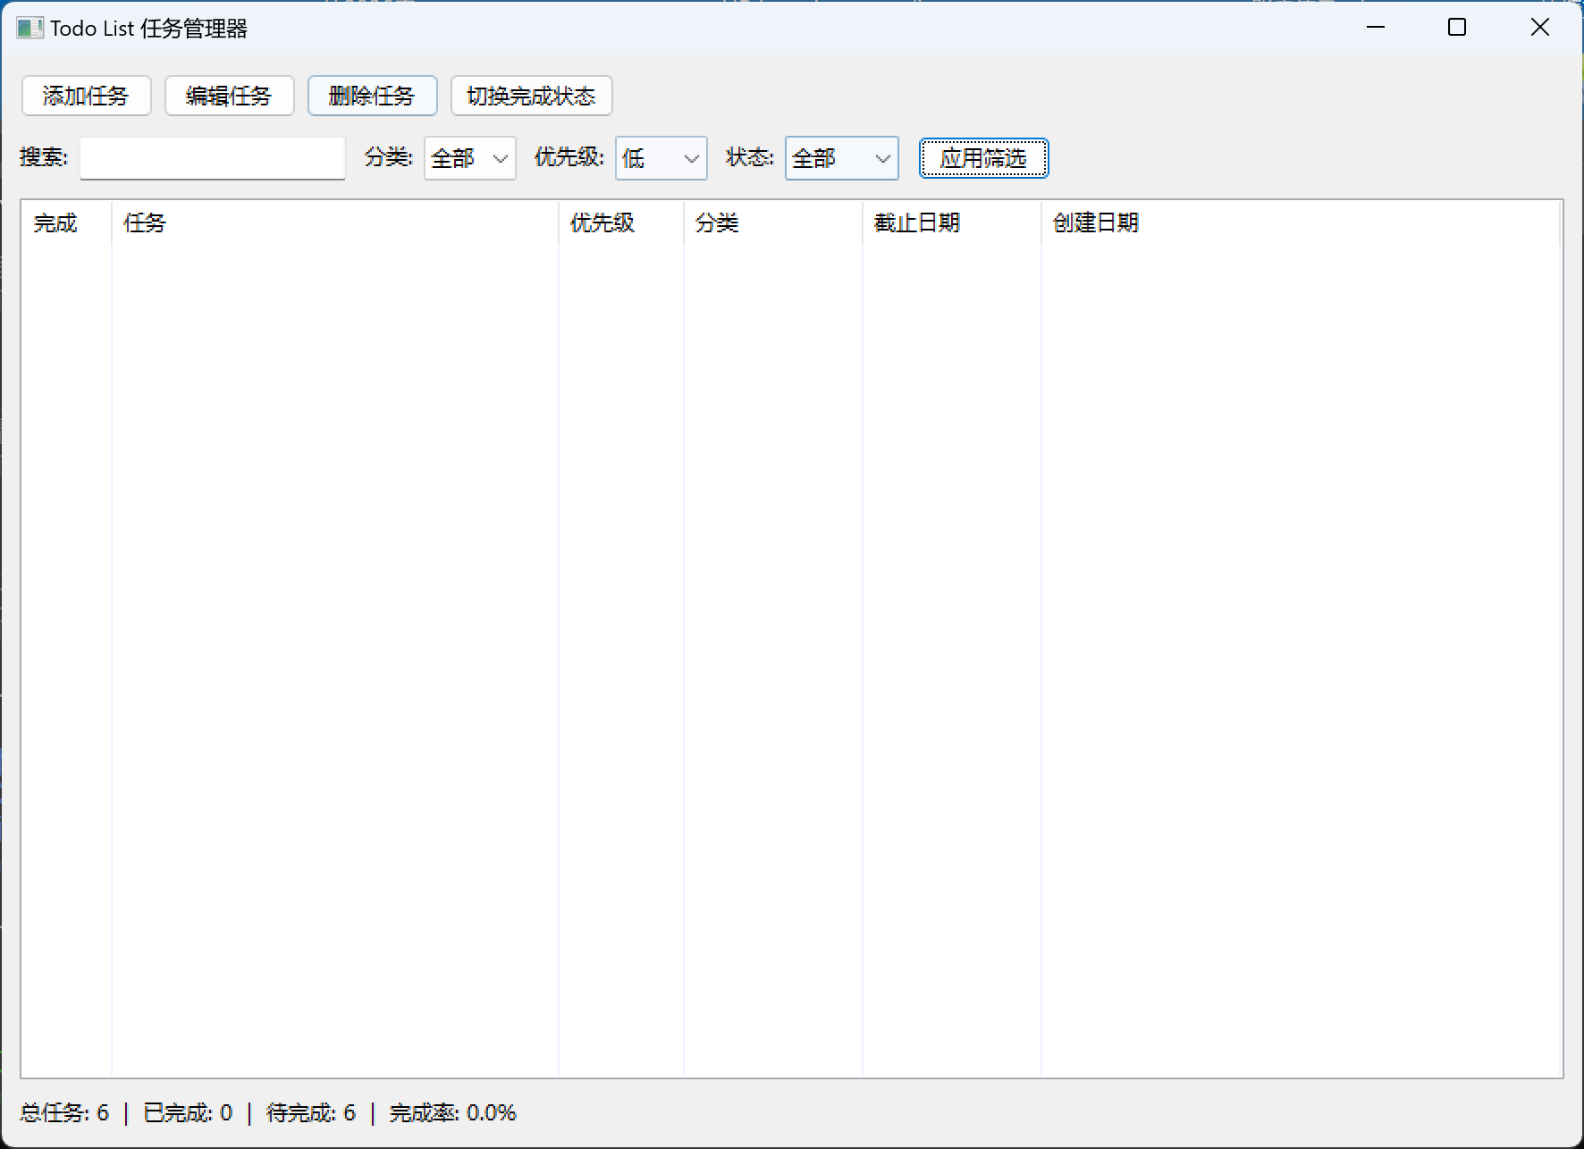The height and width of the screenshot is (1149, 1584).
Task: Click 切换完成状态 to toggle task completion
Action: [531, 96]
